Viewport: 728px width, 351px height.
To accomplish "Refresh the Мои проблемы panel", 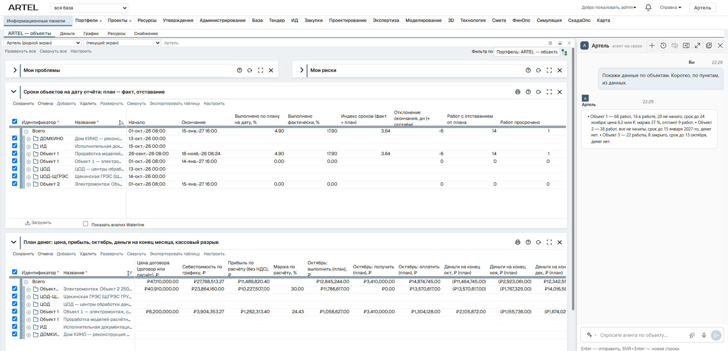I will point(250,70).
